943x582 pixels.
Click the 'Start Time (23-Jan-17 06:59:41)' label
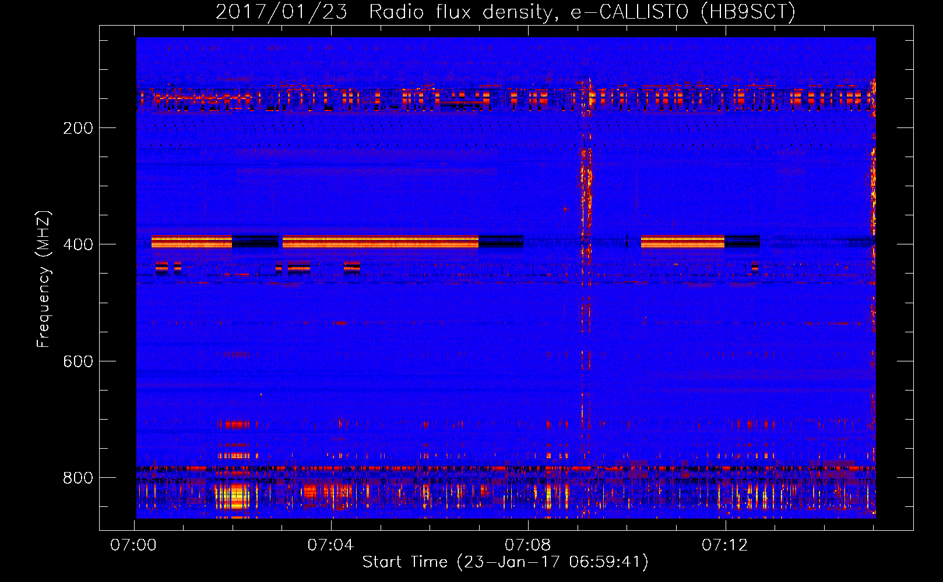coord(505,562)
